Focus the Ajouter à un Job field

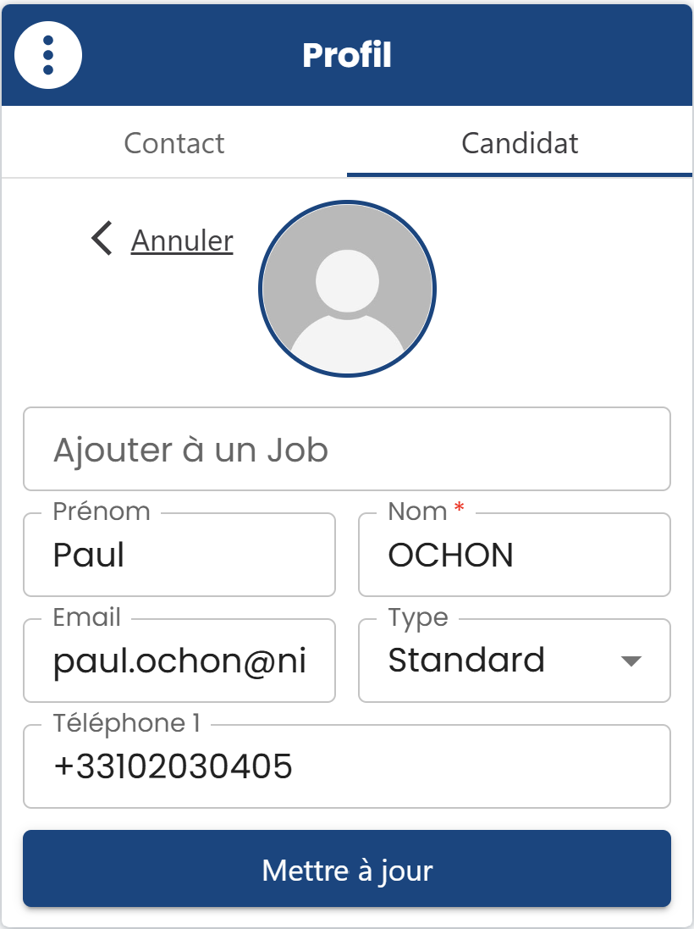click(347, 449)
